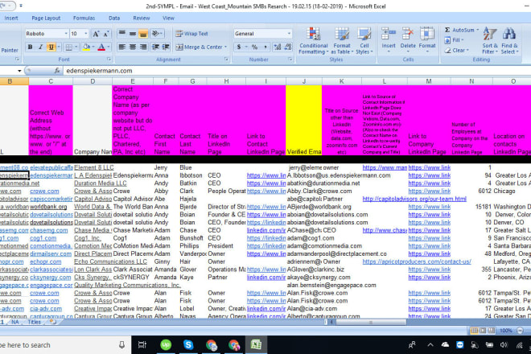Apply percent style
This screenshot has height=354, width=531.
tap(254, 47)
